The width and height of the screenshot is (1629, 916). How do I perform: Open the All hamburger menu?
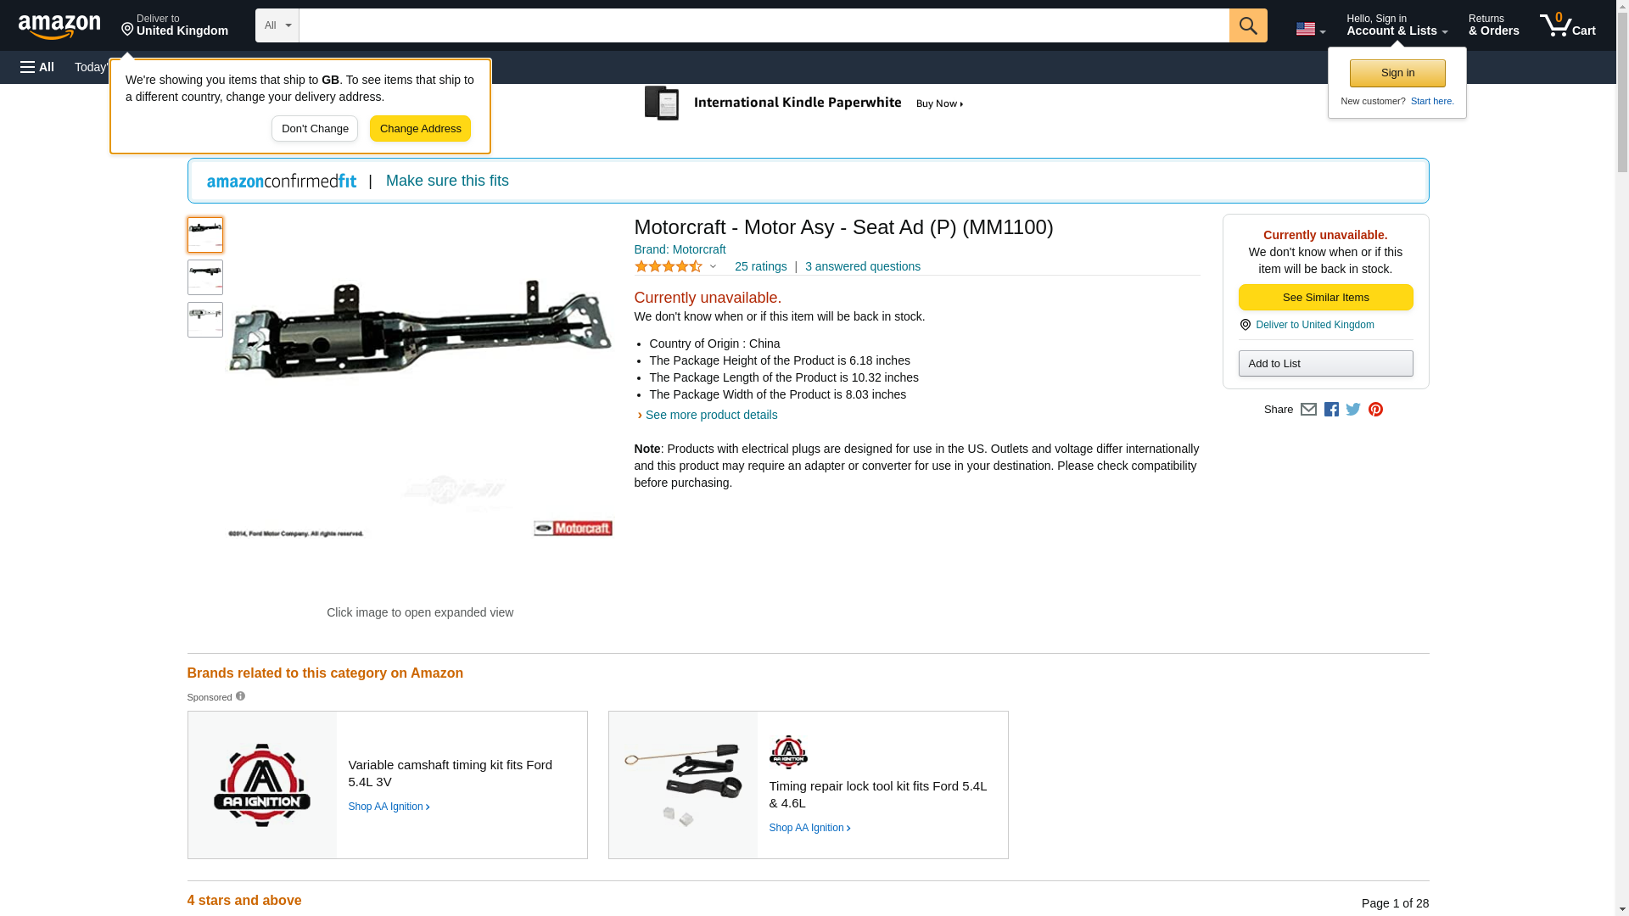tap(37, 67)
